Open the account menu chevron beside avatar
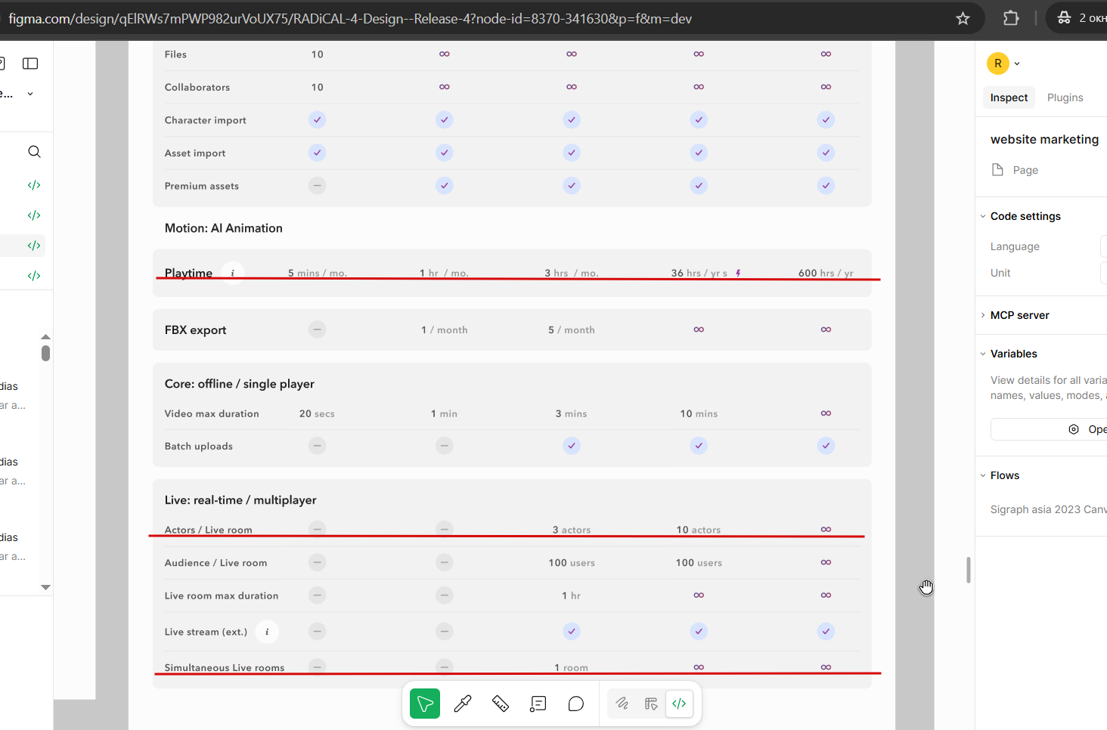The image size is (1107, 730). click(x=1017, y=63)
